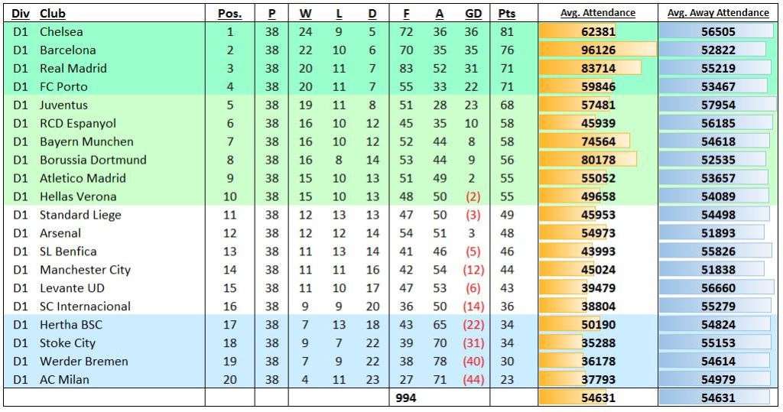Select the Real Madrid club cell

[x=73, y=69]
